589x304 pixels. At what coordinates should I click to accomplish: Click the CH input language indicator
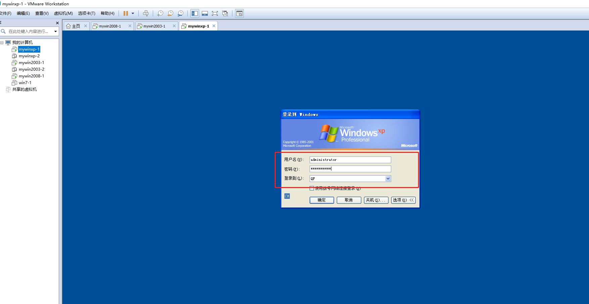[287, 196]
